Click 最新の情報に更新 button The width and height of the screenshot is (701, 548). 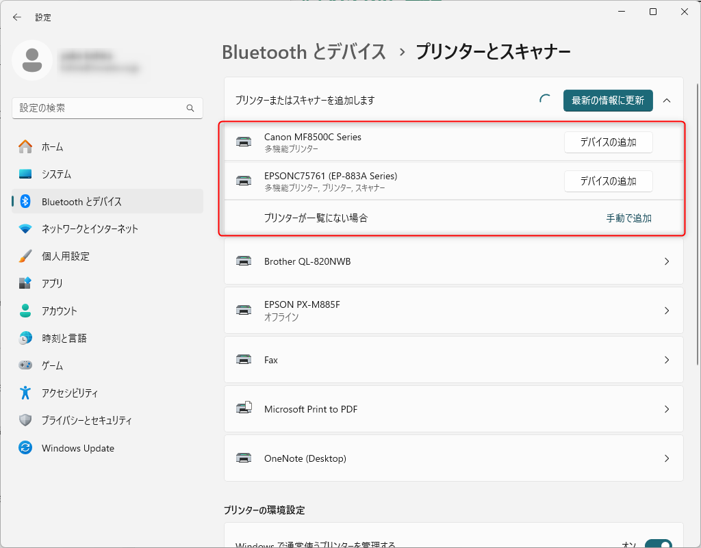[608, 101]
